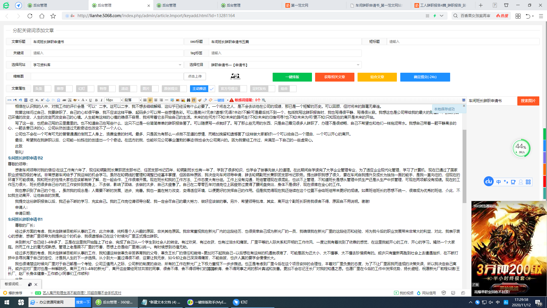This screenshot has height=308, width=547.
Task: Open the font color picker
Action: click(x=83, y=100)
